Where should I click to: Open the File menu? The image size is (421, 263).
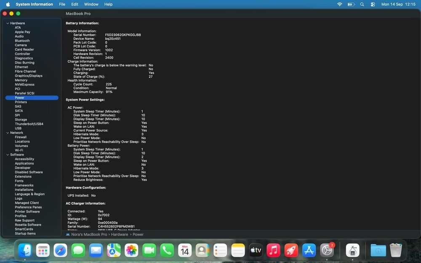pyautogui.click(x=62, y=4)
